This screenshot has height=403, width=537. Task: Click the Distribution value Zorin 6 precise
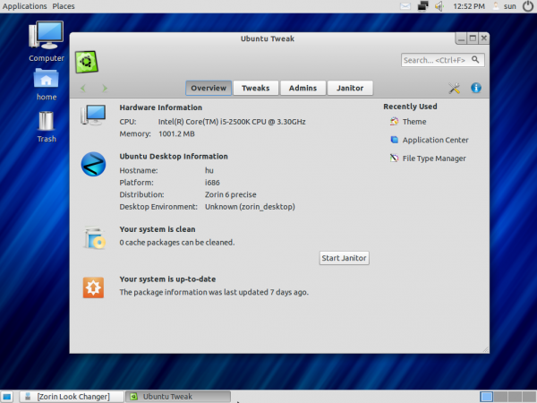231,194
